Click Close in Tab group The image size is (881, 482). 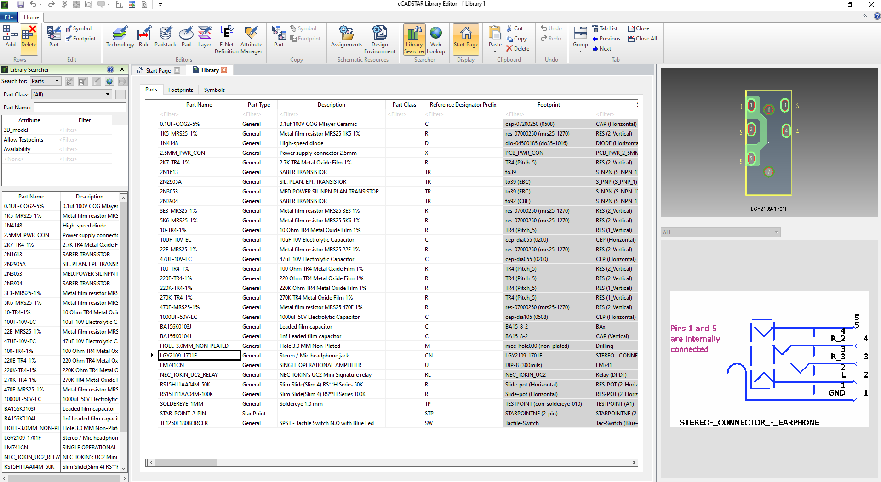coord(639,28)
